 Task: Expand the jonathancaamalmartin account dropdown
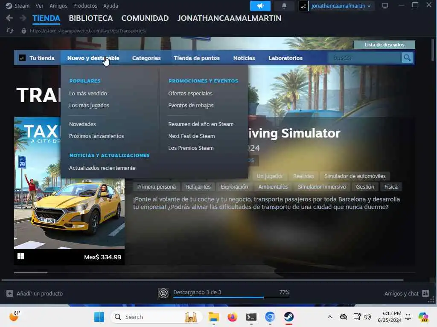click(x=369, y=6)
